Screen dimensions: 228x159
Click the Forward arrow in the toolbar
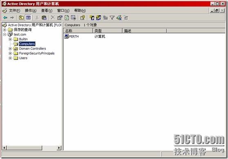12,18
